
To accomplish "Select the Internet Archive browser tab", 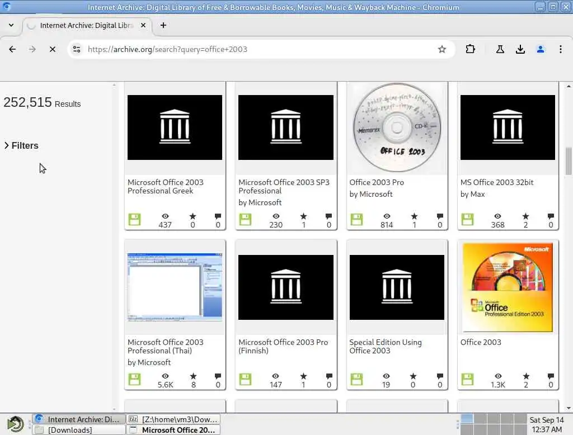I will click(x=87, y=25).
